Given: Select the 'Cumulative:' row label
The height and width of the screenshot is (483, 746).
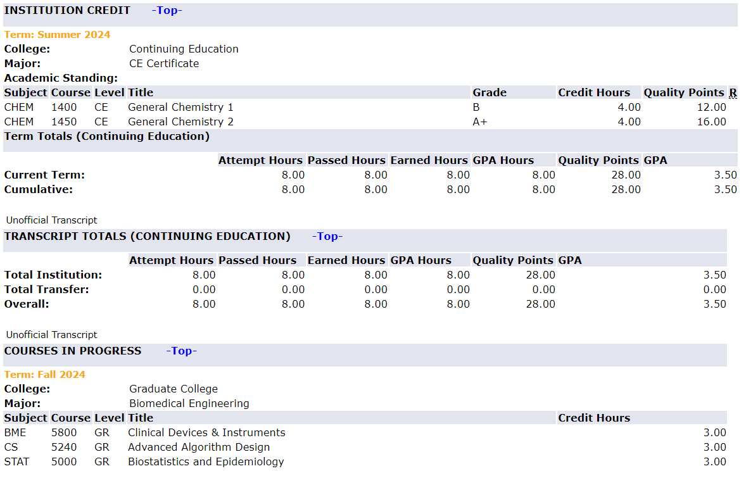Looking at the screenshot, I should tap(39, 190).
